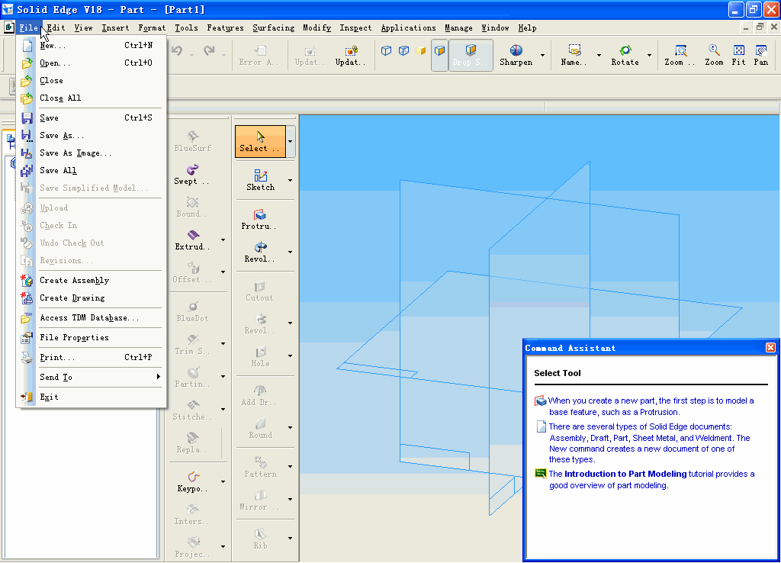Fit the model to the view
This screenshot has width=781, height=563.
pyautogui.click(x=738, y=55)
